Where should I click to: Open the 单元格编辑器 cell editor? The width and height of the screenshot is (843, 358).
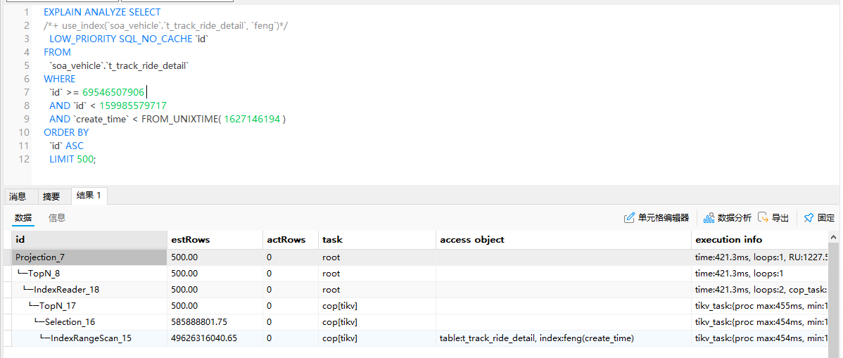pos(657,218)
